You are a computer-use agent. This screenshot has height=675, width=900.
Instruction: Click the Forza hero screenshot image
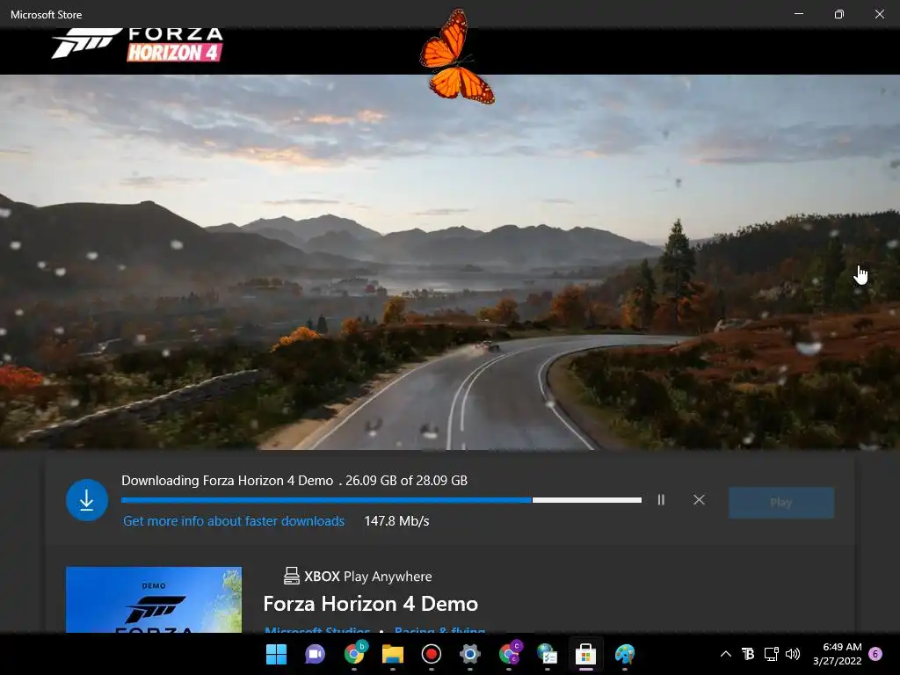point(450,262)
